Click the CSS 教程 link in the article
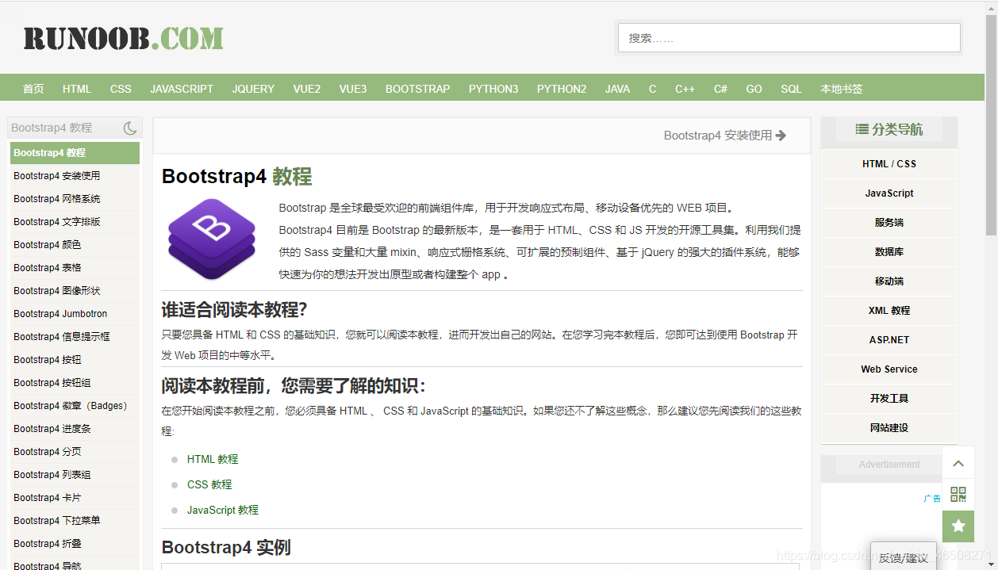998x570 pixels. click(x=209, y=484)
